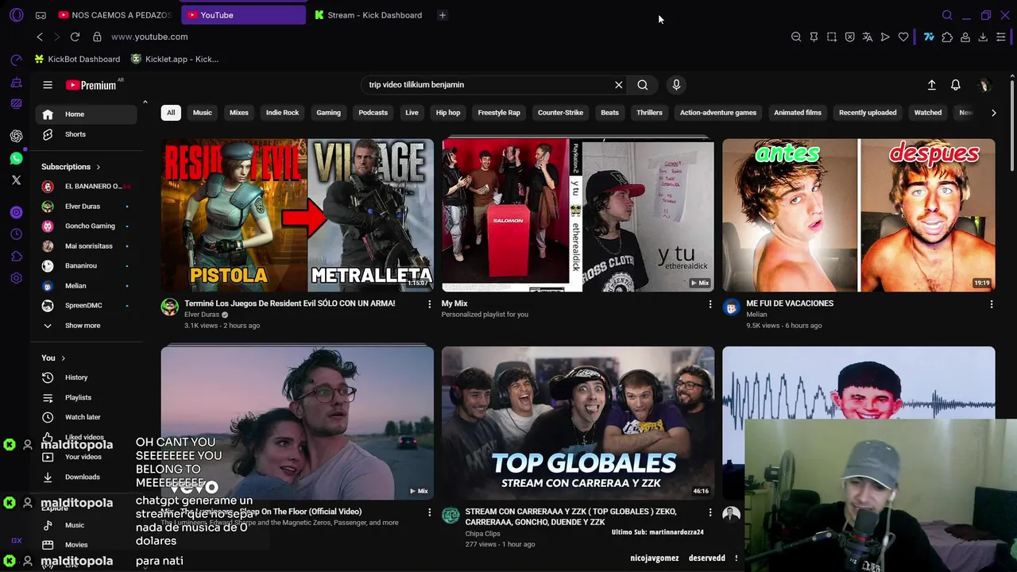Open the YouTube Premium logo home
Viewport: 1017px width, 572px height.
pos(91,85)
